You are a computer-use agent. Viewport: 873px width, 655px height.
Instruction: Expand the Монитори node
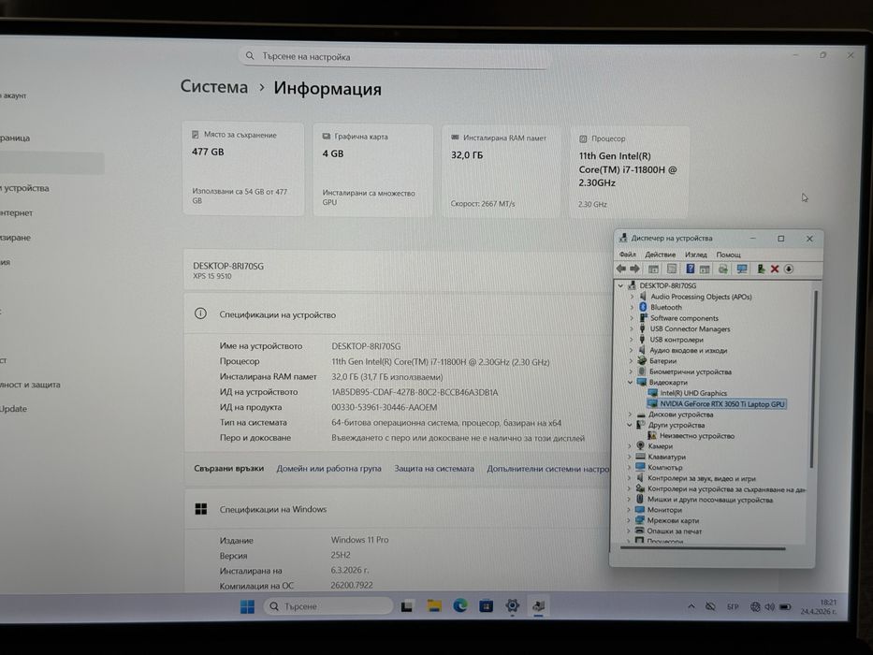[x=629, y=510]
